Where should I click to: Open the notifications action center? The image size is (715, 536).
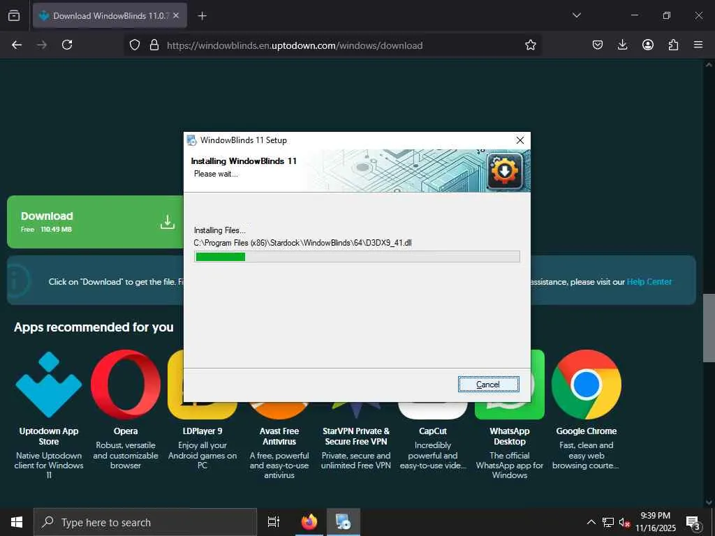click(693, 522)
